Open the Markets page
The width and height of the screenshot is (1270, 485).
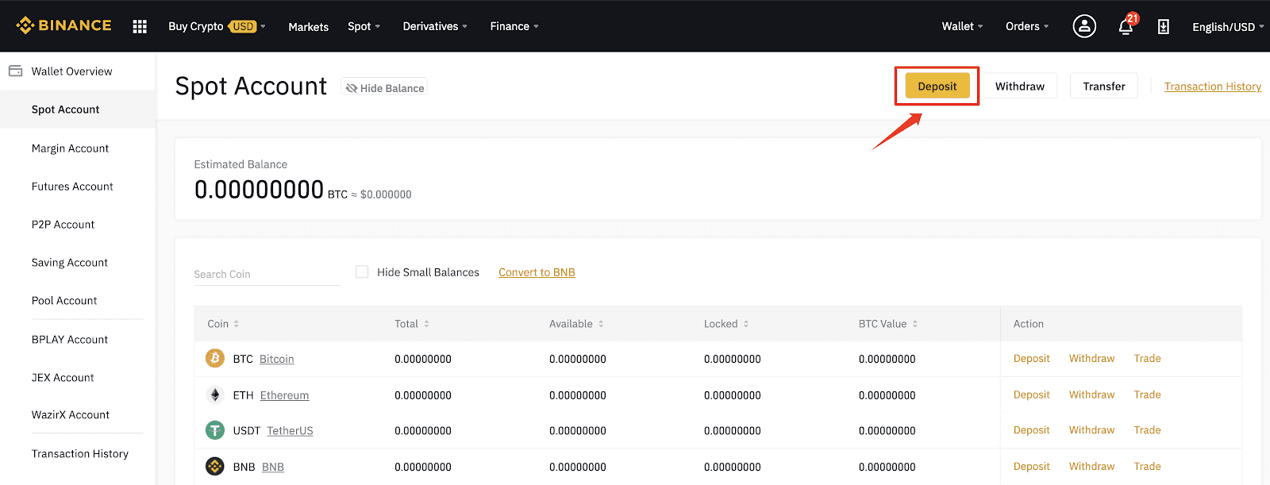coord(308,27)
